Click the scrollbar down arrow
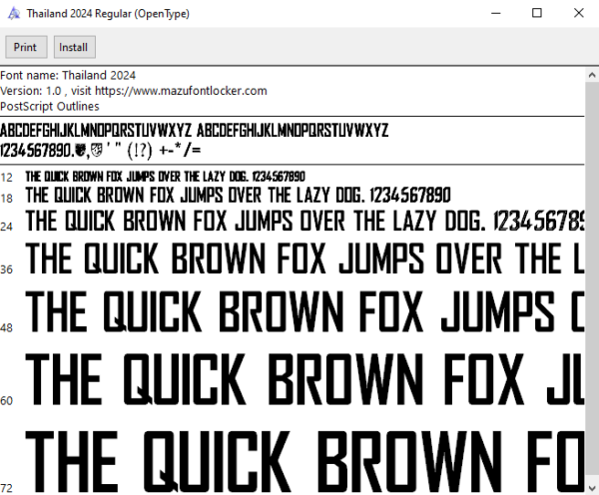Viewport: 599px width, 495px height. tap(592, 488)
